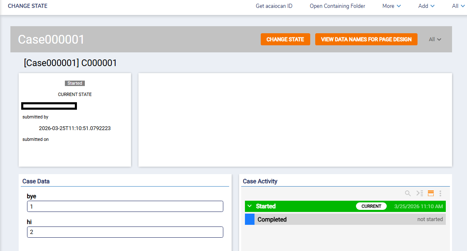This screenshot has width=467, height=251.
Task: Click the search icon in Case Activity
Action: (408, 193)
